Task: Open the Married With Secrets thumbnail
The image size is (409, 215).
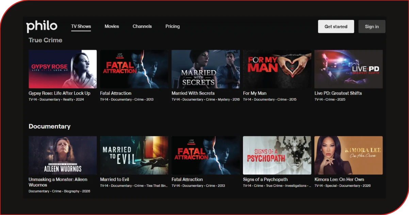Action: 206,69
